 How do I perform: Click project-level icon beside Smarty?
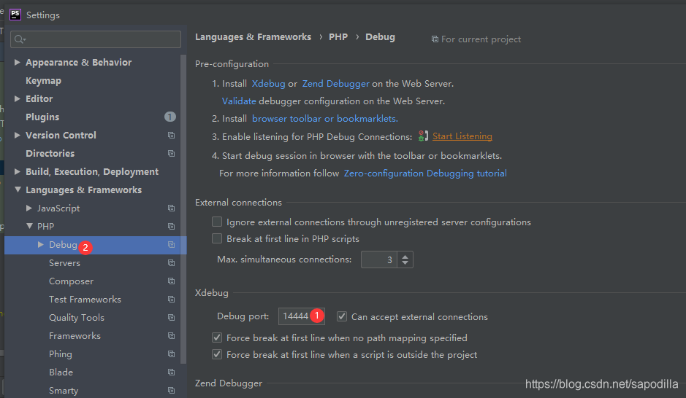[x=171, y=391]
